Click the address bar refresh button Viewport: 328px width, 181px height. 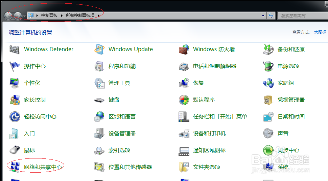tap(271, 15)
